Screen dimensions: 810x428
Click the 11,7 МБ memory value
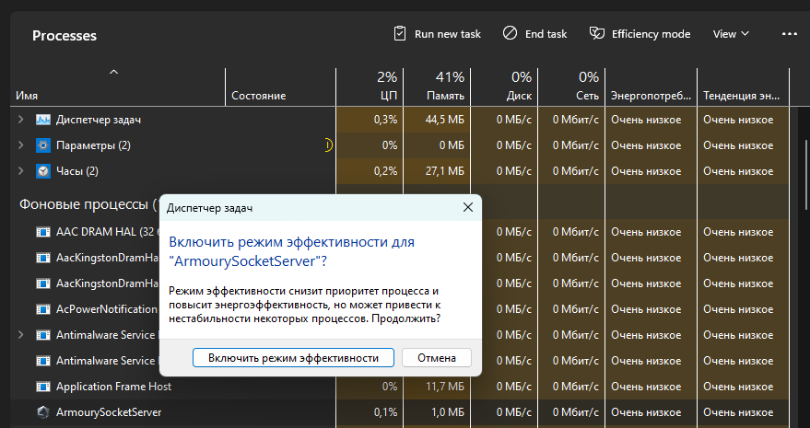pos(446,387)
